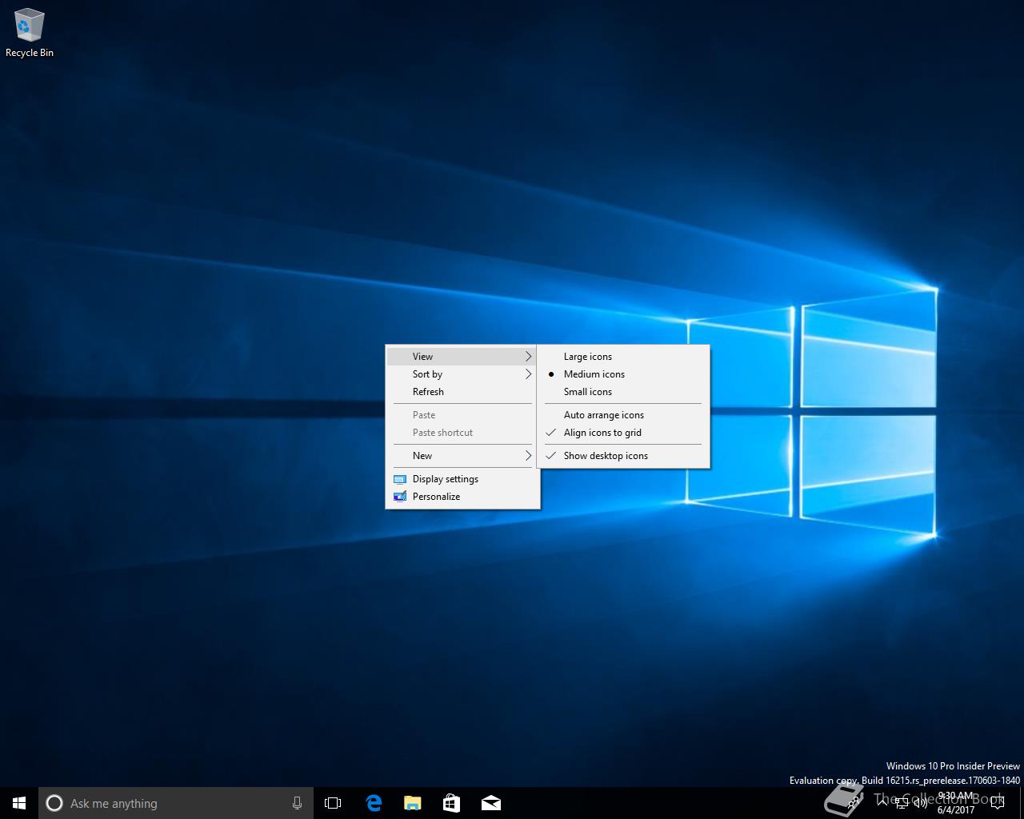Show hidden system tray icons
Image resolution: width=1024 pixels, height=819 pixels.
tap(882, 802)
